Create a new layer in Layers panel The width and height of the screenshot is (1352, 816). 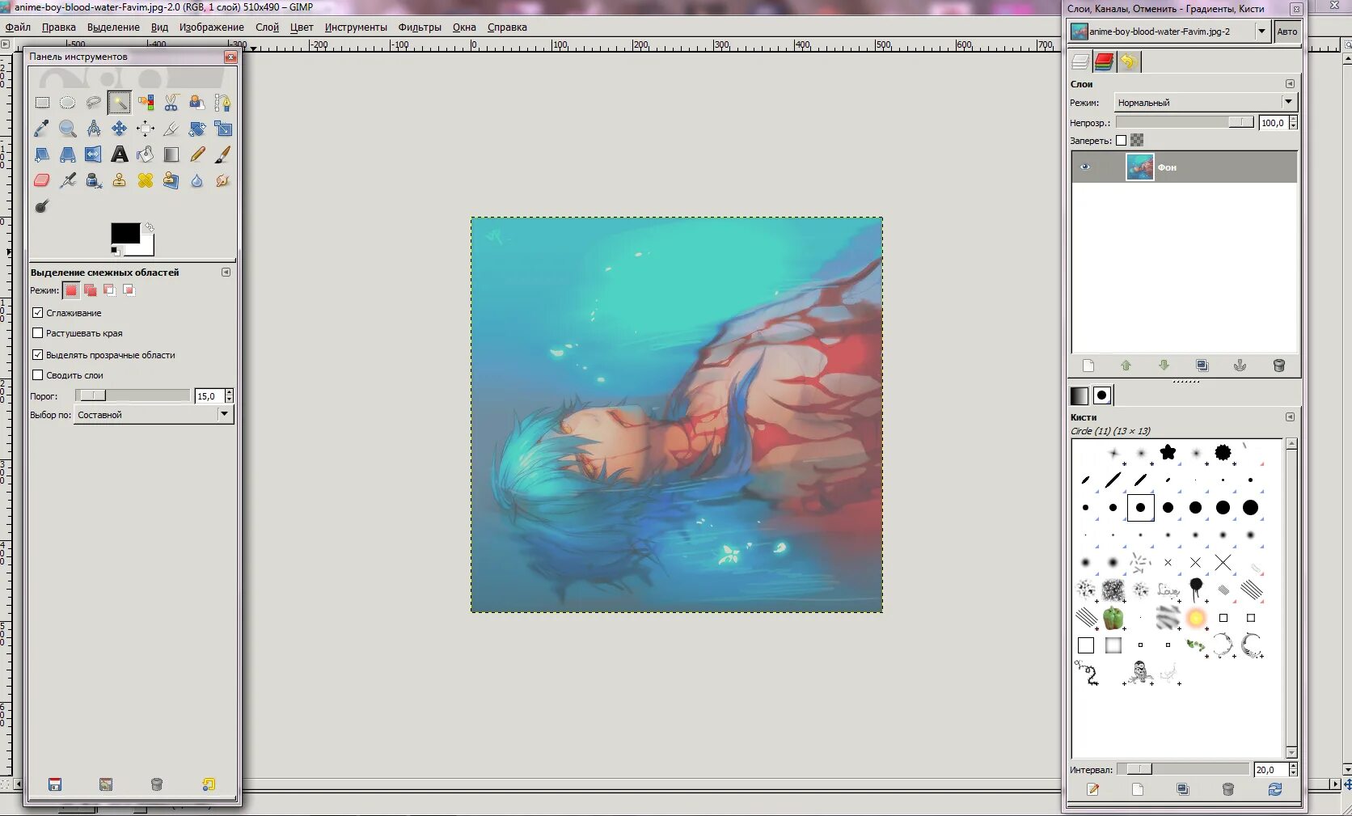tap(1088, 366)
